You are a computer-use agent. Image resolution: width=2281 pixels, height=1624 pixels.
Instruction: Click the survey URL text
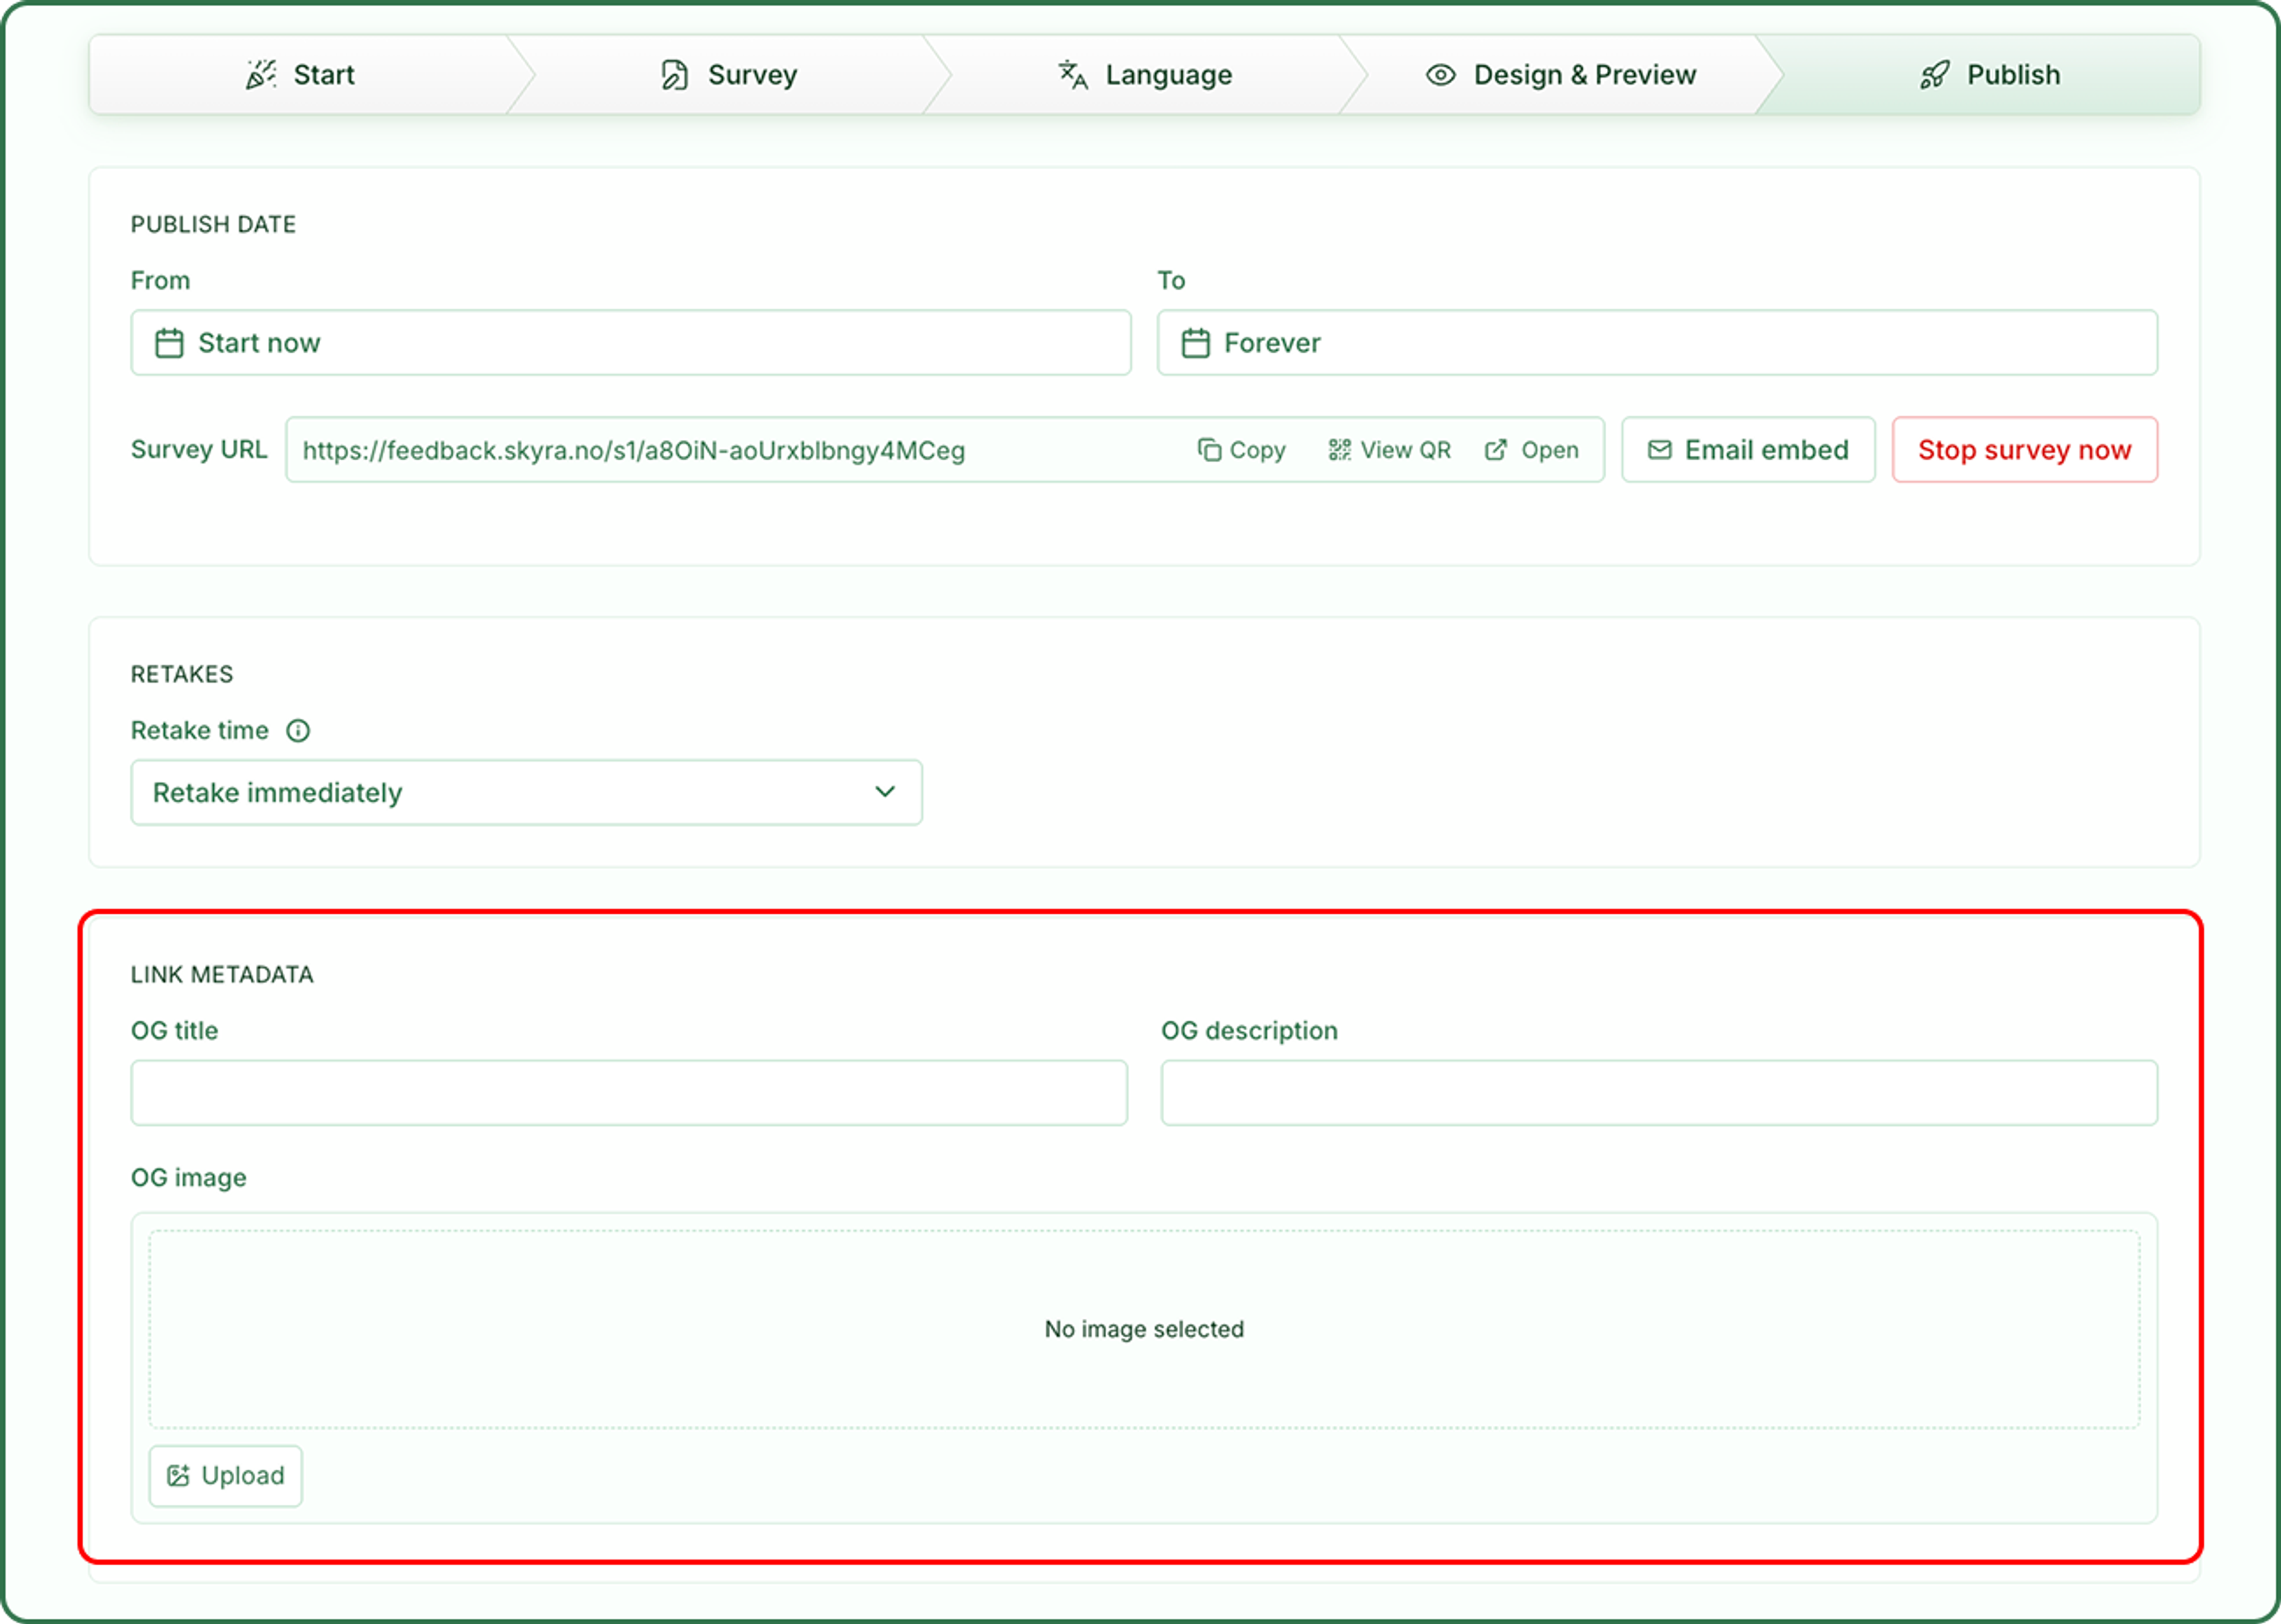pos(633,451)
